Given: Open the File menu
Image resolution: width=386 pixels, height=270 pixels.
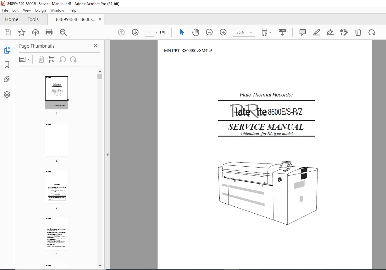Looking at the screenshot, I should tap(5, 10).
